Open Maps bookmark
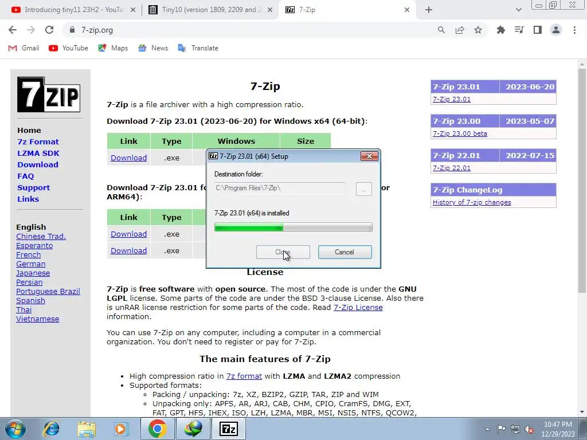Screen dimensions: 587x440 click(x=113, y=48)
